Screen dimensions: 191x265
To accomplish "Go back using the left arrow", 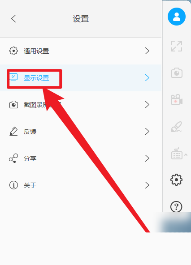I will click(13, 18).
